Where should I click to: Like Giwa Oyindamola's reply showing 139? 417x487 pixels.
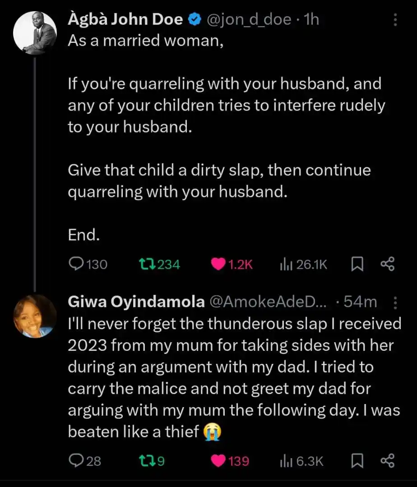point(219,461)
